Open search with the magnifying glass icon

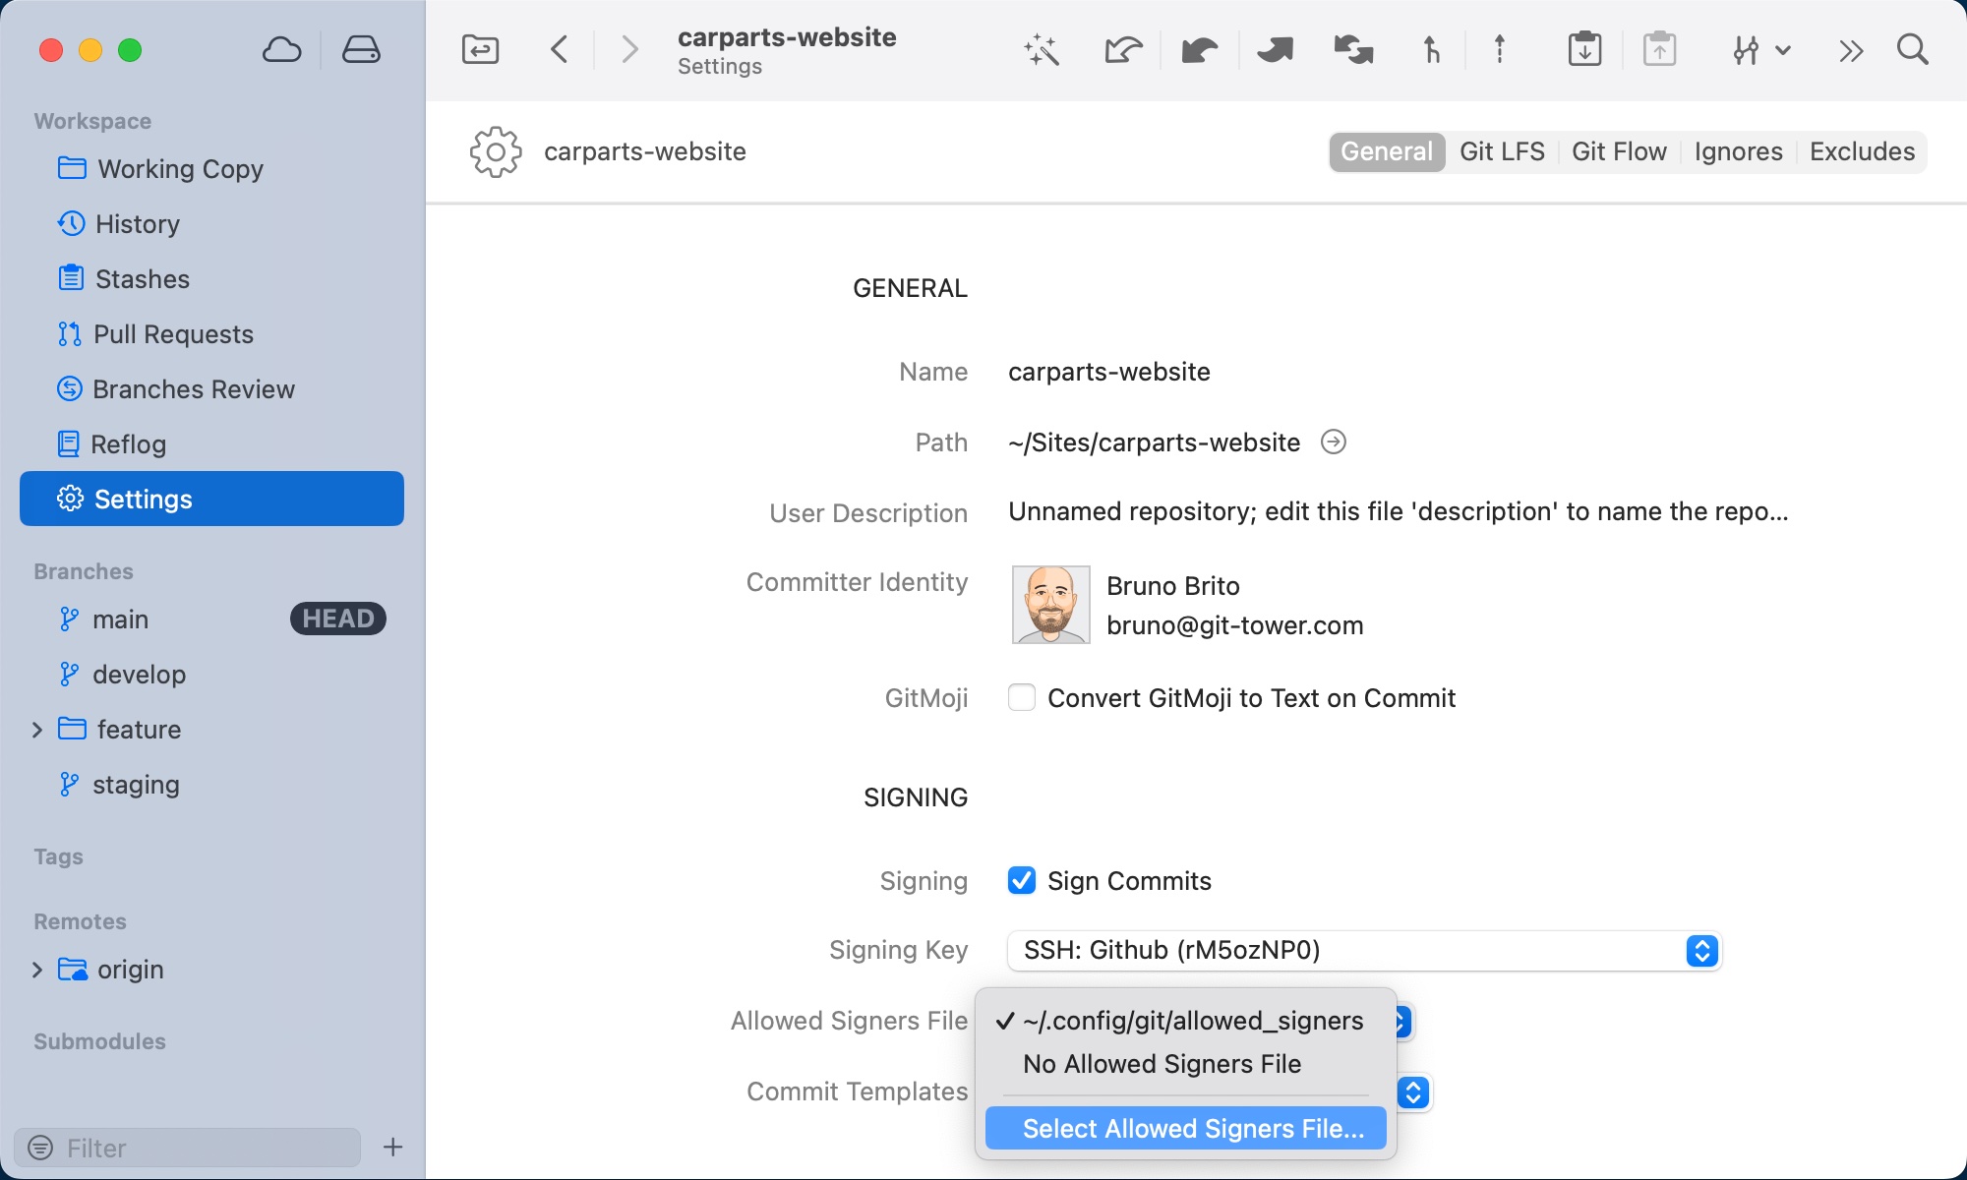click(x=1912, y=49)
